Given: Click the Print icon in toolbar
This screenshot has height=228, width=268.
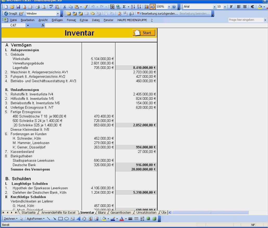Looking at the screenshot, I should (37, 7).
